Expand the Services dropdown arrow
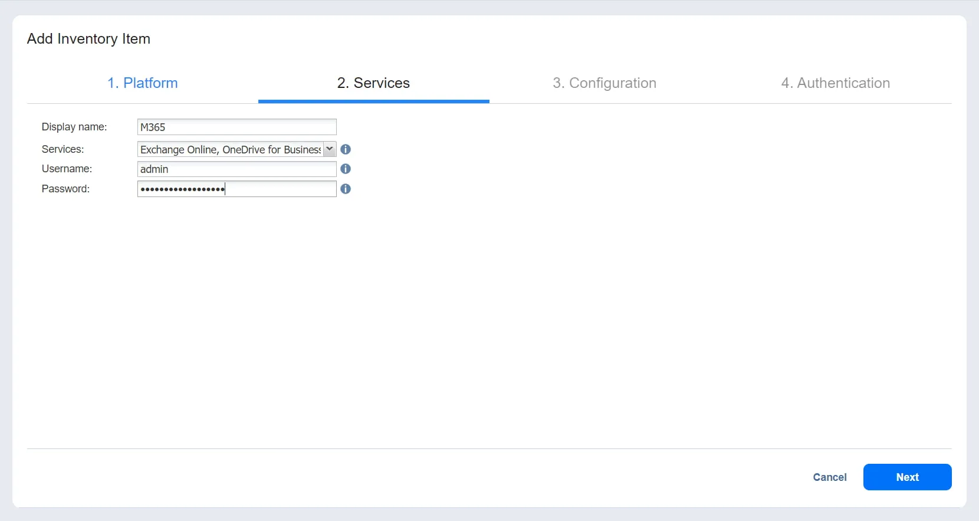 [x=330, y=149]
